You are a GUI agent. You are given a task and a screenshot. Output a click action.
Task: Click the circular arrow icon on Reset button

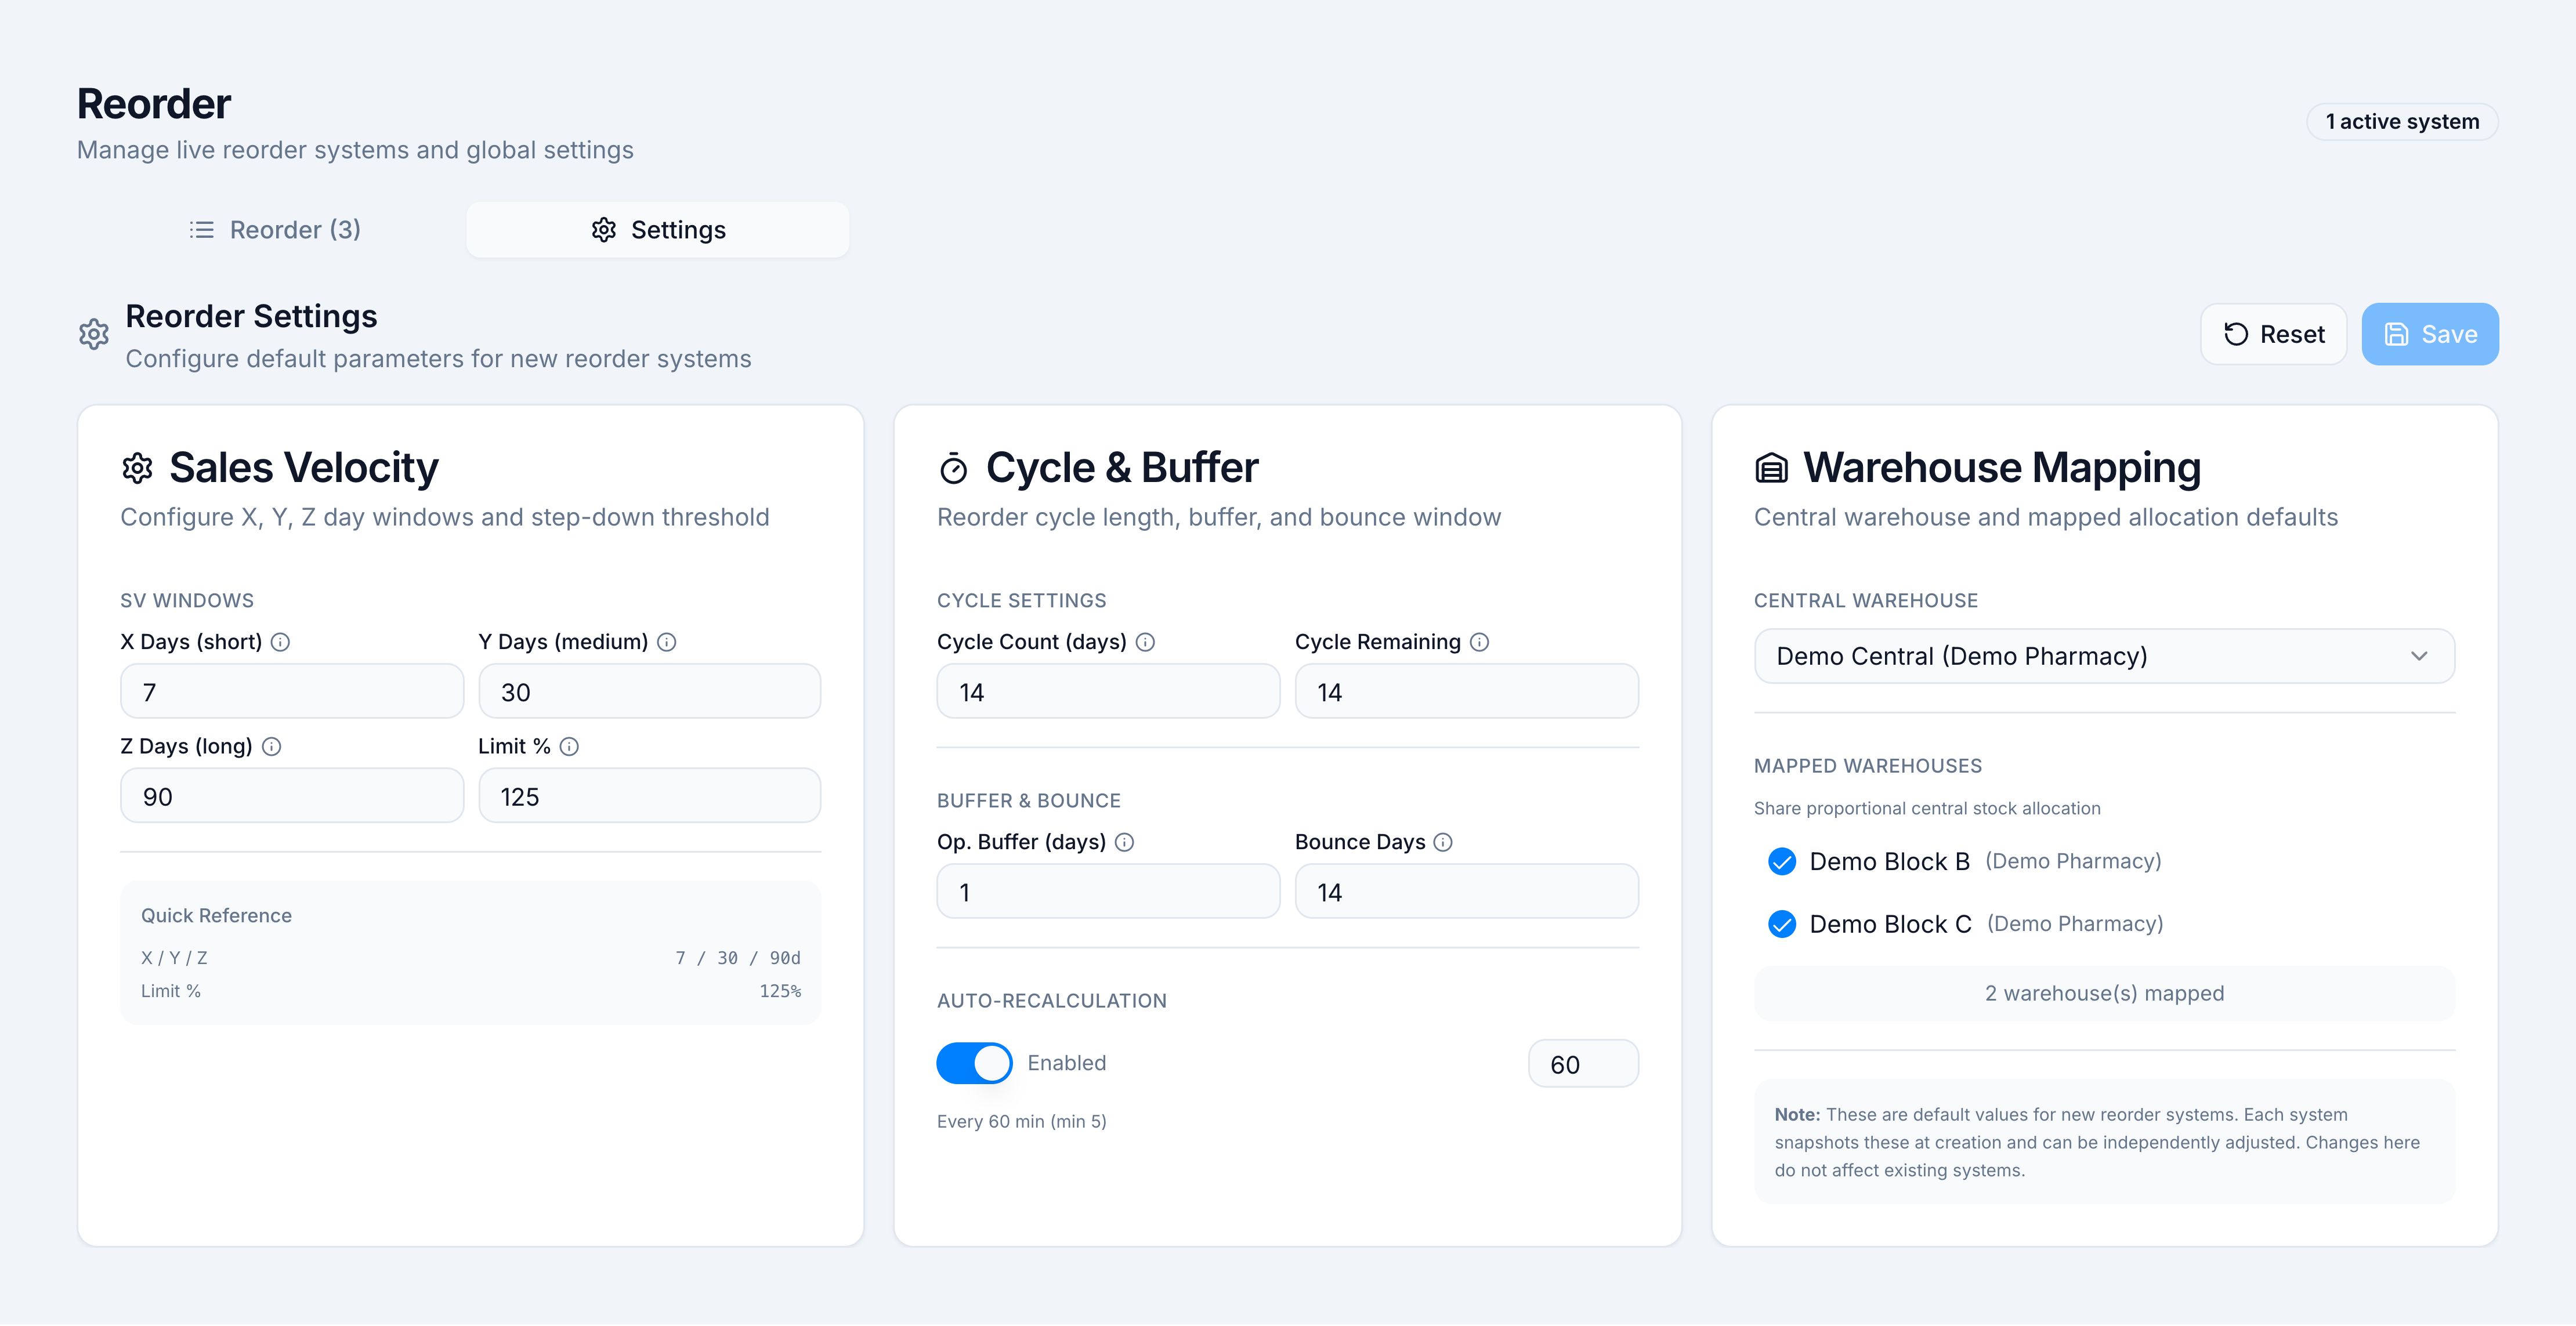tap(2236, 334)
